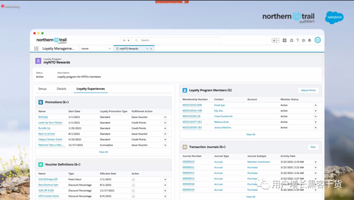Click the Promotions section icon
This screenshot has height=200, width=354.
[41, 102]
